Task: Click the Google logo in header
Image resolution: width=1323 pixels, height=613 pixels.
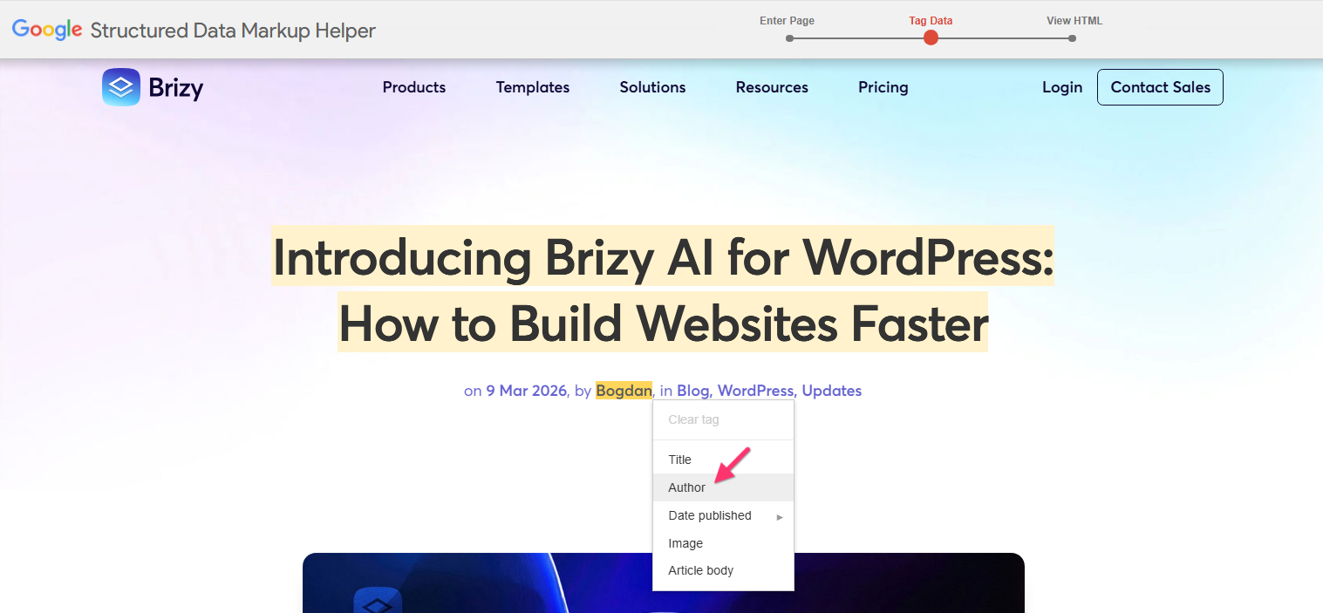Action: tap(47, 30)
